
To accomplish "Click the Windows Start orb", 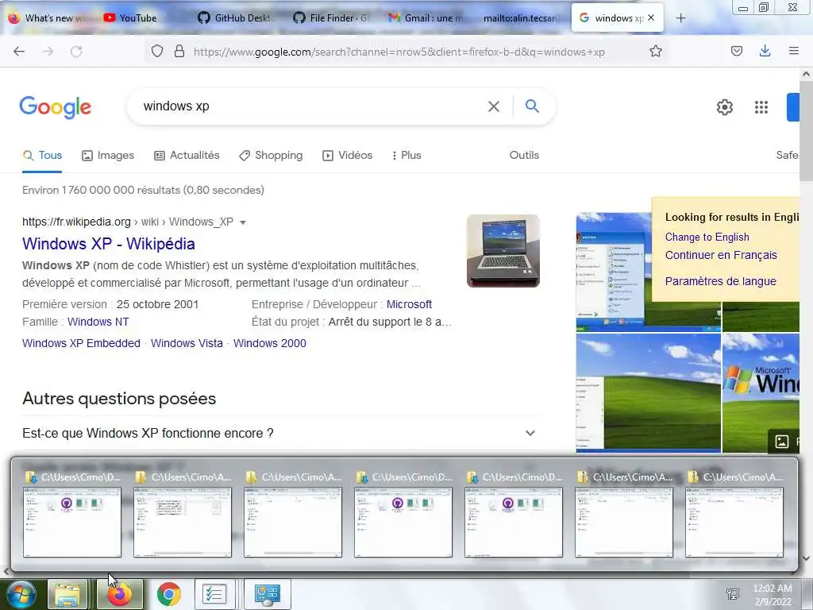I will [x=21, y=594].
